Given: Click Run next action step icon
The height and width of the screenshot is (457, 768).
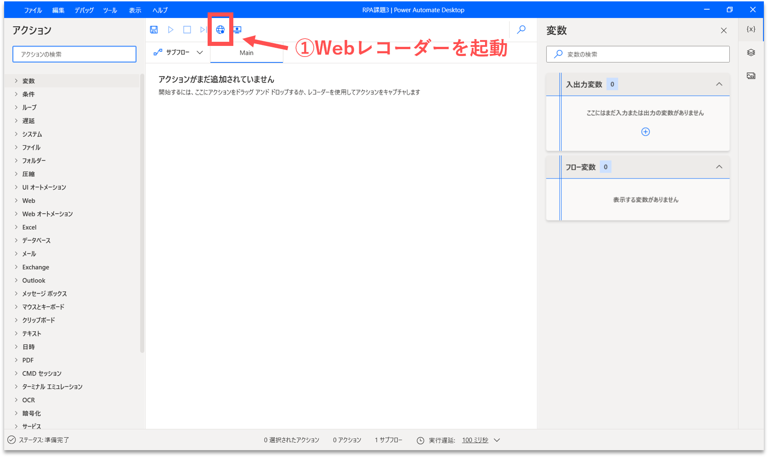Looking at the screenshot, I should coord(203,29).
